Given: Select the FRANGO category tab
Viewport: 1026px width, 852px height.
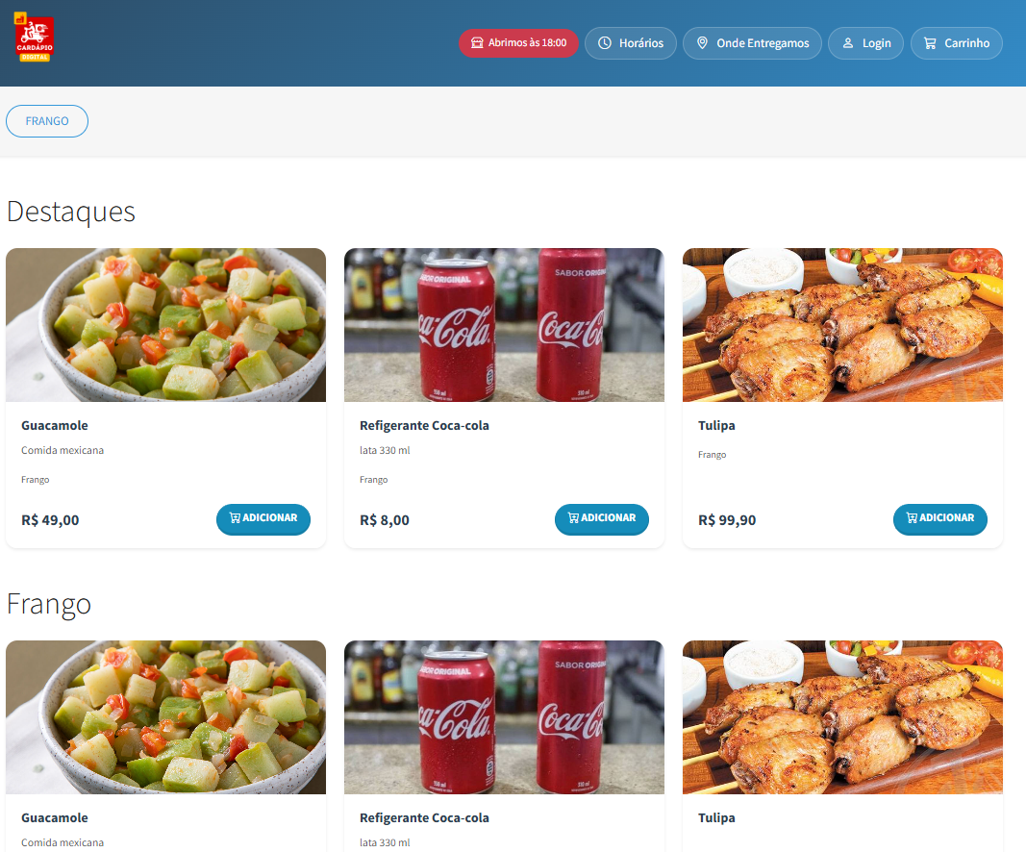Looking at the screenshot, I should tap(47, 121).
